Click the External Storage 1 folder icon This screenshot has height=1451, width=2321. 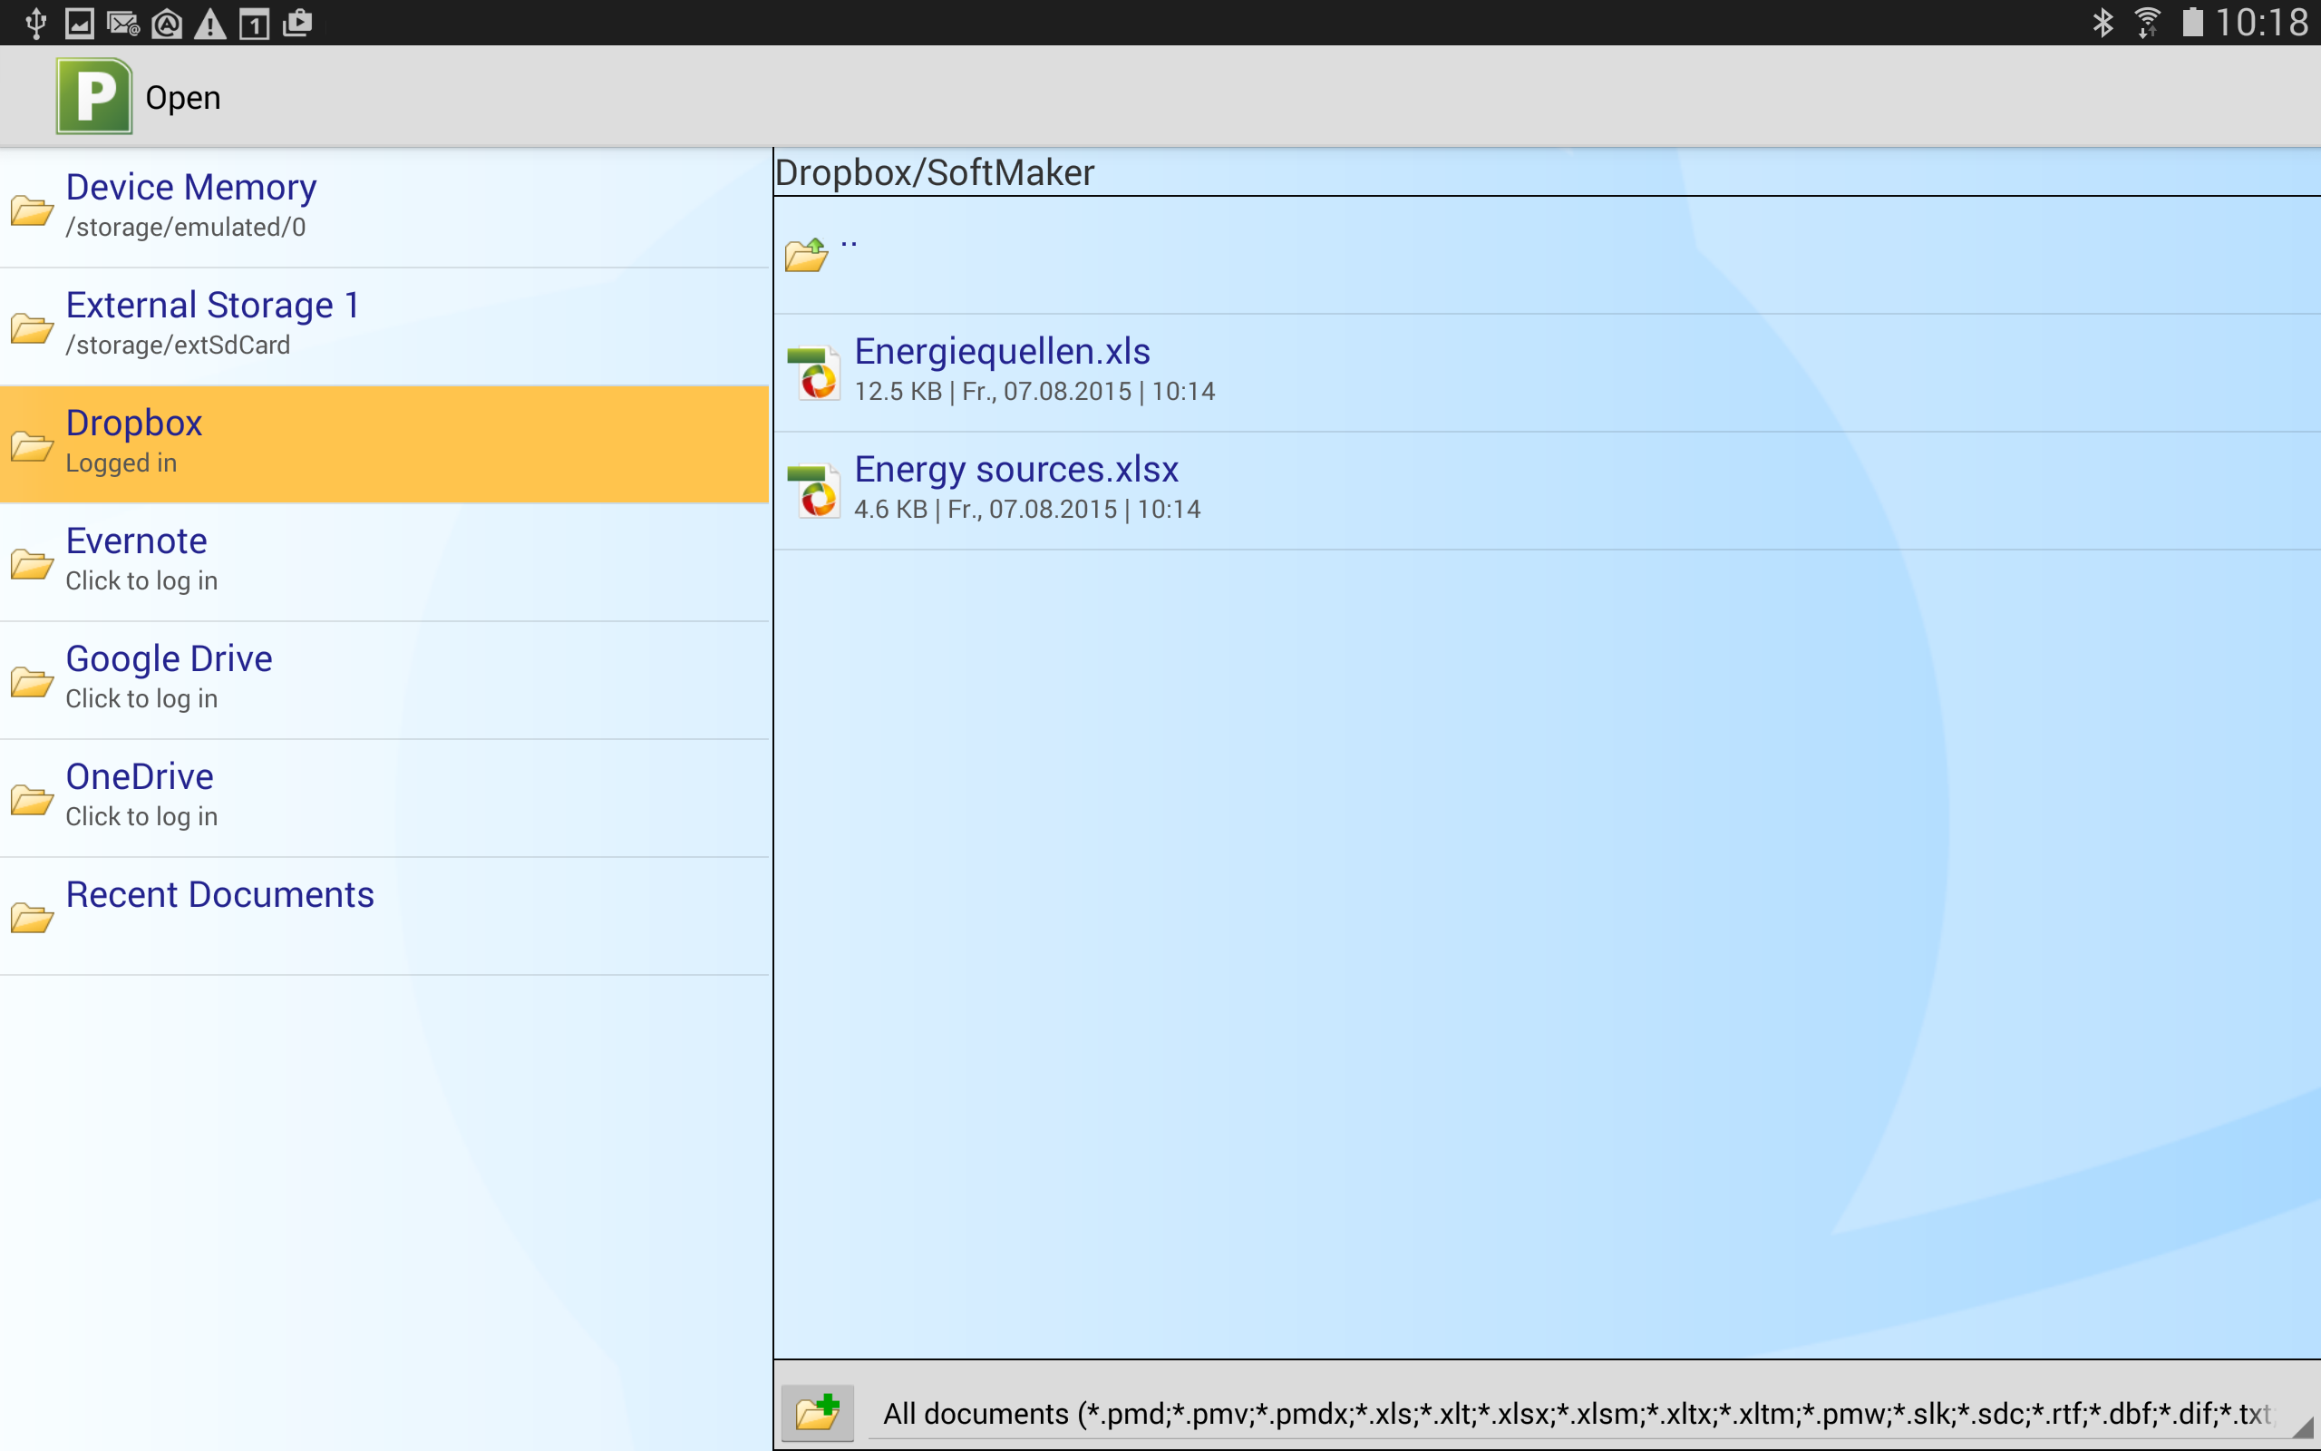[32, 328]
